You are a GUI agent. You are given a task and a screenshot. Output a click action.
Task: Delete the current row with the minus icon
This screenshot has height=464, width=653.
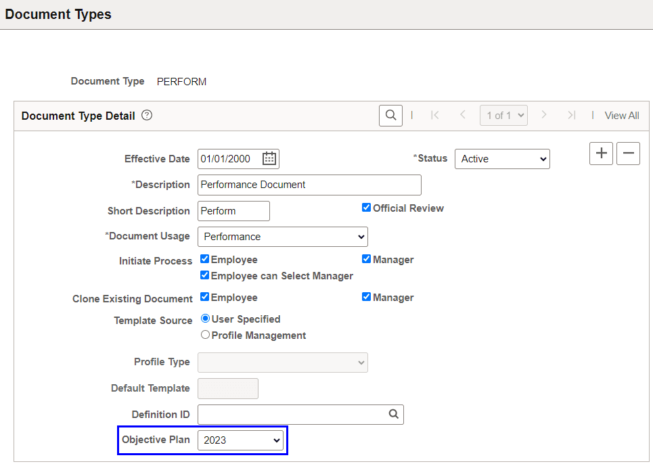click(x=628, y=154)
